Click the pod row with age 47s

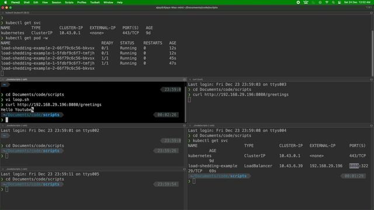(x=88, y=63)
